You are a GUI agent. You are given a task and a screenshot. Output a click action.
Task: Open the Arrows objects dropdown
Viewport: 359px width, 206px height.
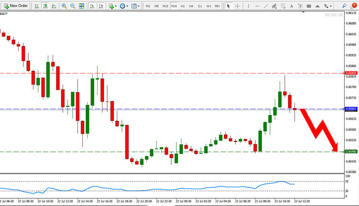click(x=328, y=6)
